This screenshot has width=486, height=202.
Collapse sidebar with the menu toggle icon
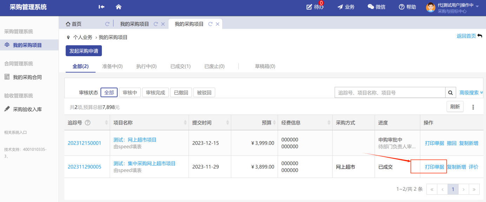tap(101, 7)
